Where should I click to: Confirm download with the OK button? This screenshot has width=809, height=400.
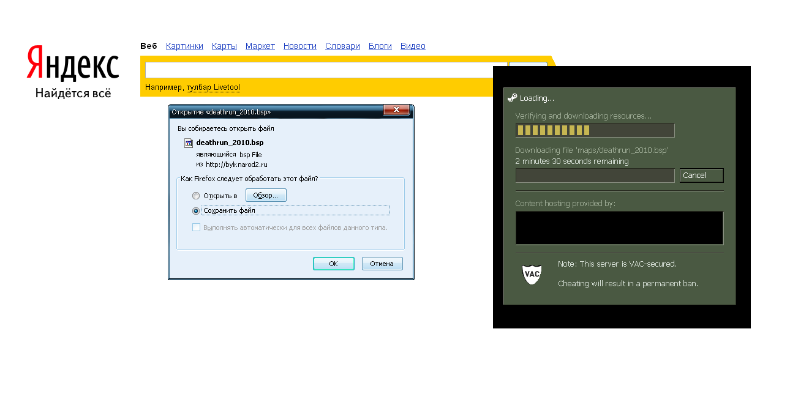click(333, 264)
